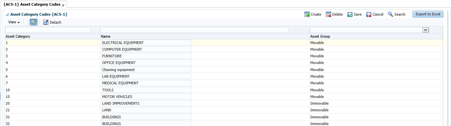Click Immovable group in row 31

coord(319,117)
